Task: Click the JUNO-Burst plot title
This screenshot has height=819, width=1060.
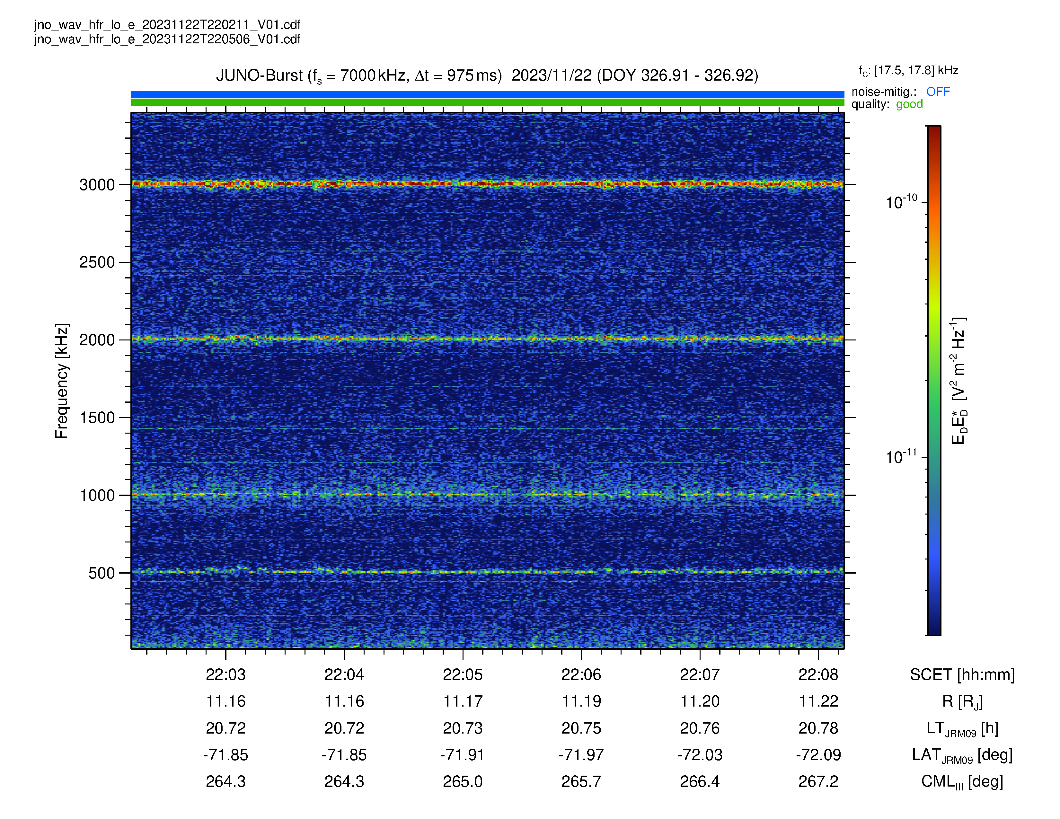Action: [x=487, y=76]
